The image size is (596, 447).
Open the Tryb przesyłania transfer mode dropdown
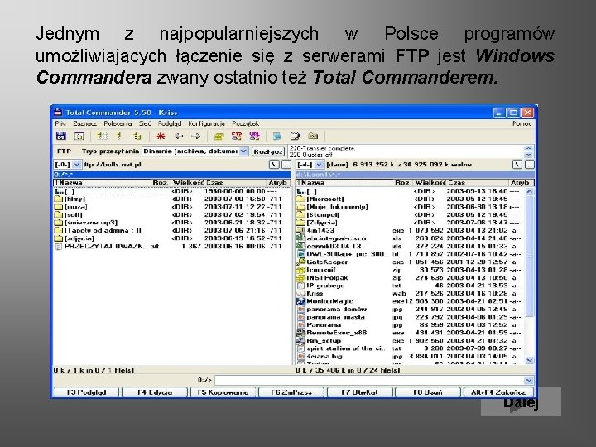click(243, 151)
